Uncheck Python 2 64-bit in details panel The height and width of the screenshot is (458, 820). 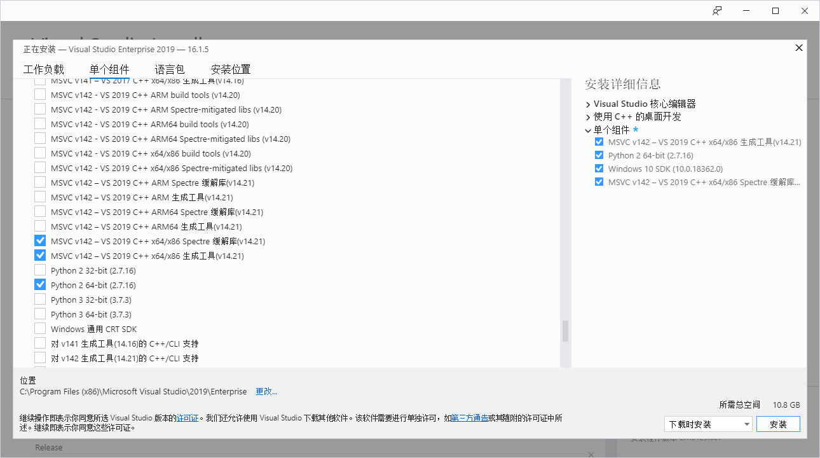click(599, 155)
